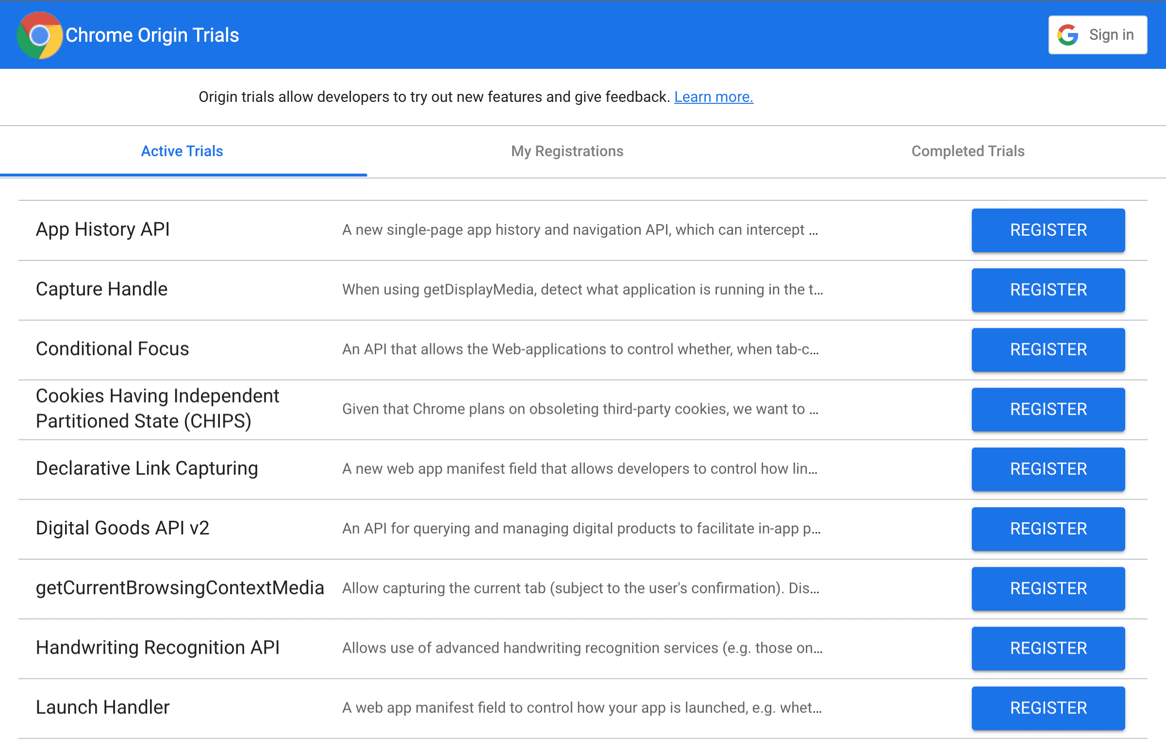Click the Google 'G' icon in Sign In
1166x742 pixels.
1069,34
